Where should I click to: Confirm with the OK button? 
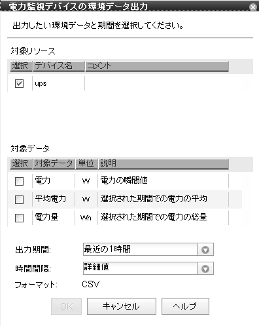66,306
